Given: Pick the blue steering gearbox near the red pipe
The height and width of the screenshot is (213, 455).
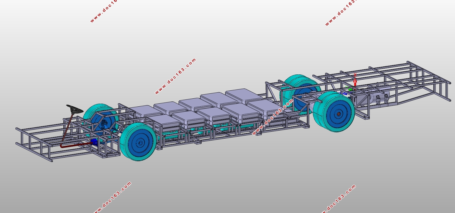Looking at the screenshot, I should tap(94, 142).
